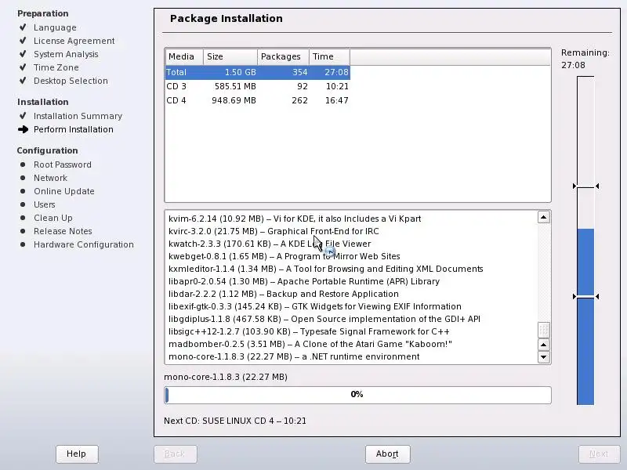Click the libdar-2.2.2 log entry
The width and height of the screenshot is (627, 470).
[x=284, y=294]
